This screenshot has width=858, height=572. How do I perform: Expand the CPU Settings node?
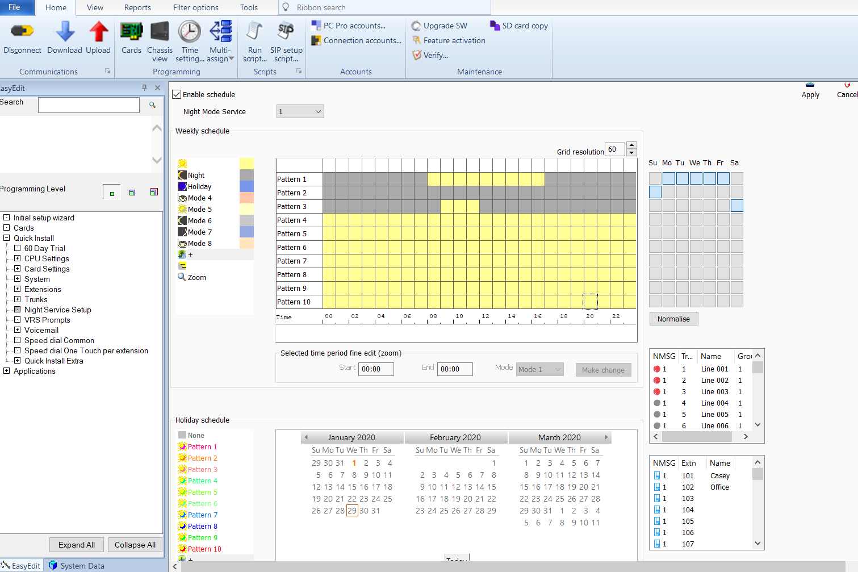tap(18, 258)
